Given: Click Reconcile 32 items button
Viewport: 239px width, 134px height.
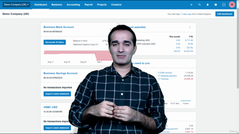Looking at the screenshot, I should [55, 42].
